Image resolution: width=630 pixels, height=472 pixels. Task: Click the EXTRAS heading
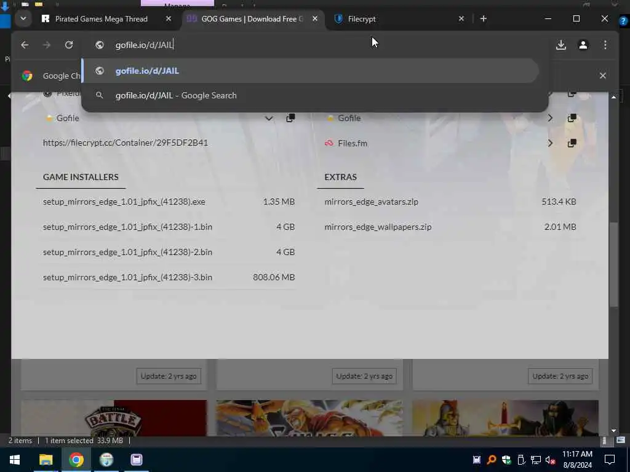340,177
